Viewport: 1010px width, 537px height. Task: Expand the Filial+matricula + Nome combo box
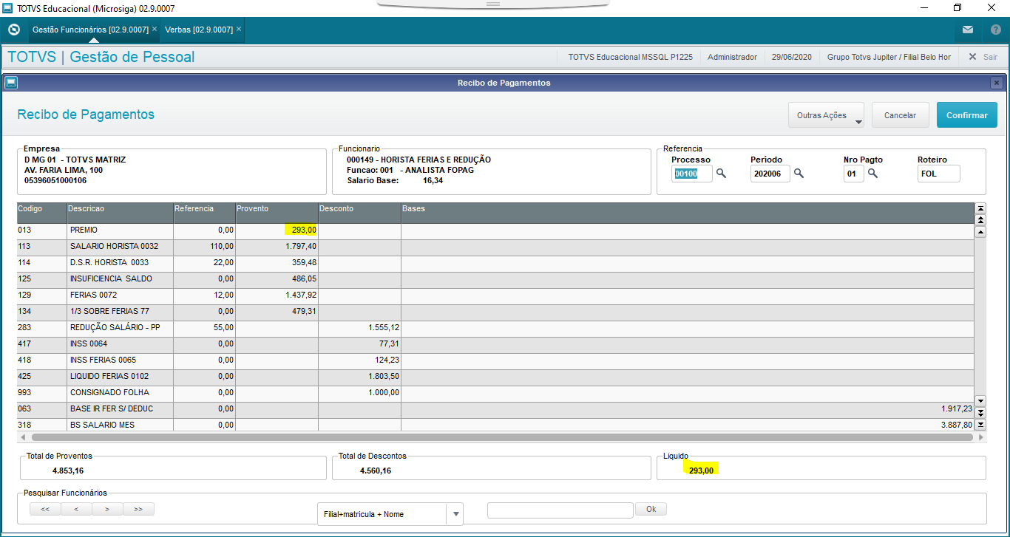pos(456,514)
